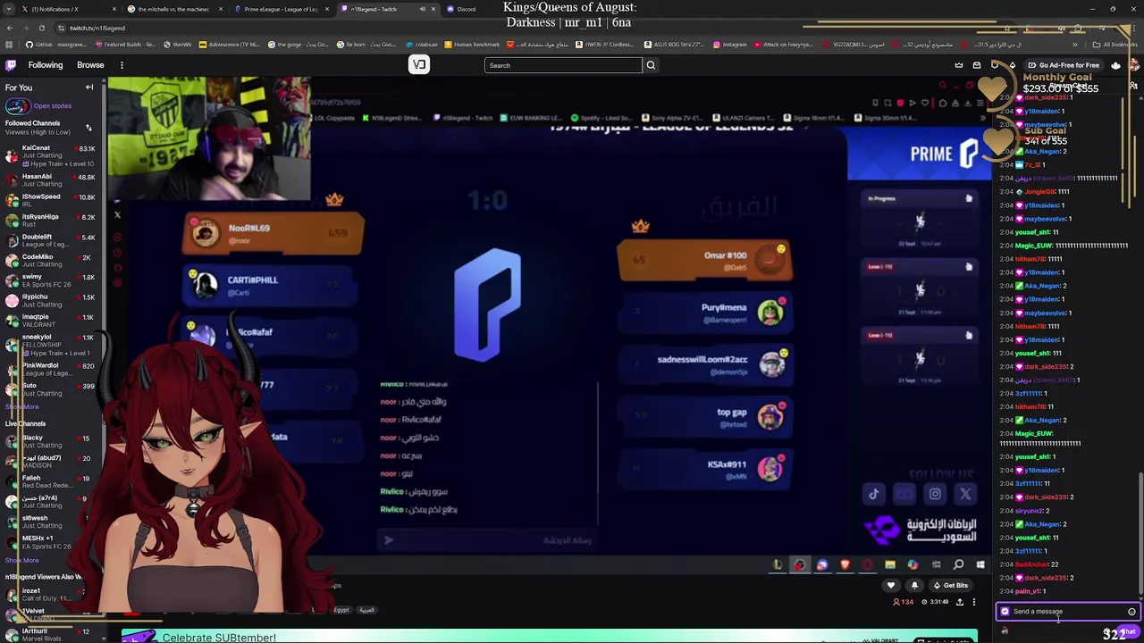Image resolution: width=1144 pixels, height=643 pixels.
Task: Mute the n18legend Twitch tab audio
Action: coord(423,9)
